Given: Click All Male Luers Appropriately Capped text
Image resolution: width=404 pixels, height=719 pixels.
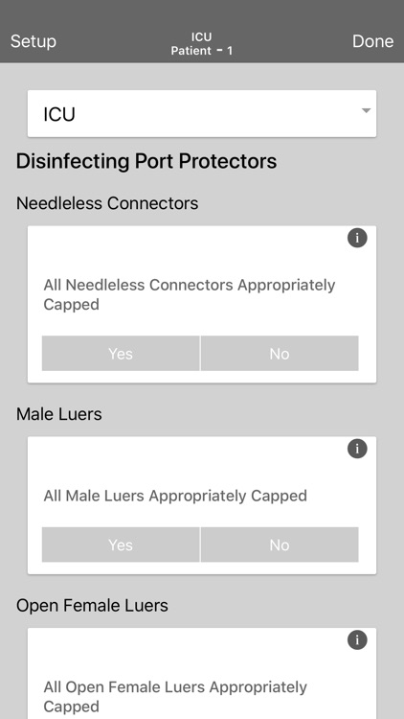Looking at the screenshot, I should [175, 496].
